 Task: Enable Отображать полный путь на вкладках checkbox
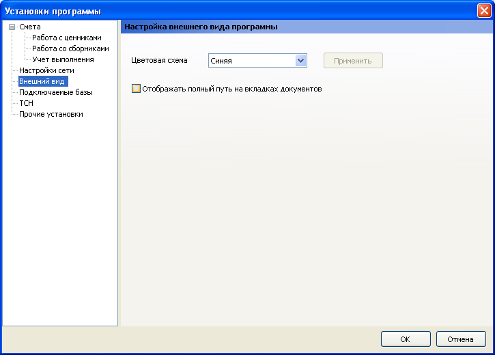coord(136,89)
